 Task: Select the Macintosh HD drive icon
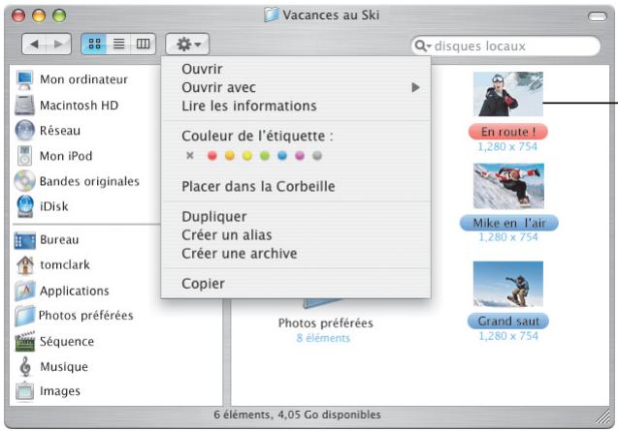24,106
